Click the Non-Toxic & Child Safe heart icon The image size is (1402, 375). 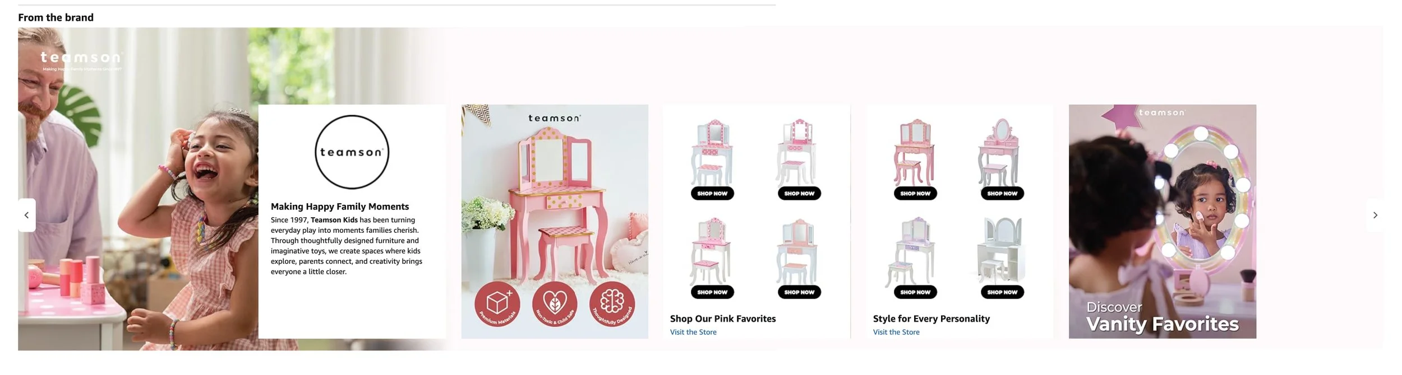pyautogui.click(x=555, y=304)
